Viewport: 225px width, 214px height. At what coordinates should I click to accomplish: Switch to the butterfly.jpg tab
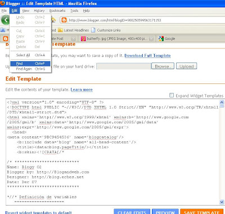coord(117,39)
